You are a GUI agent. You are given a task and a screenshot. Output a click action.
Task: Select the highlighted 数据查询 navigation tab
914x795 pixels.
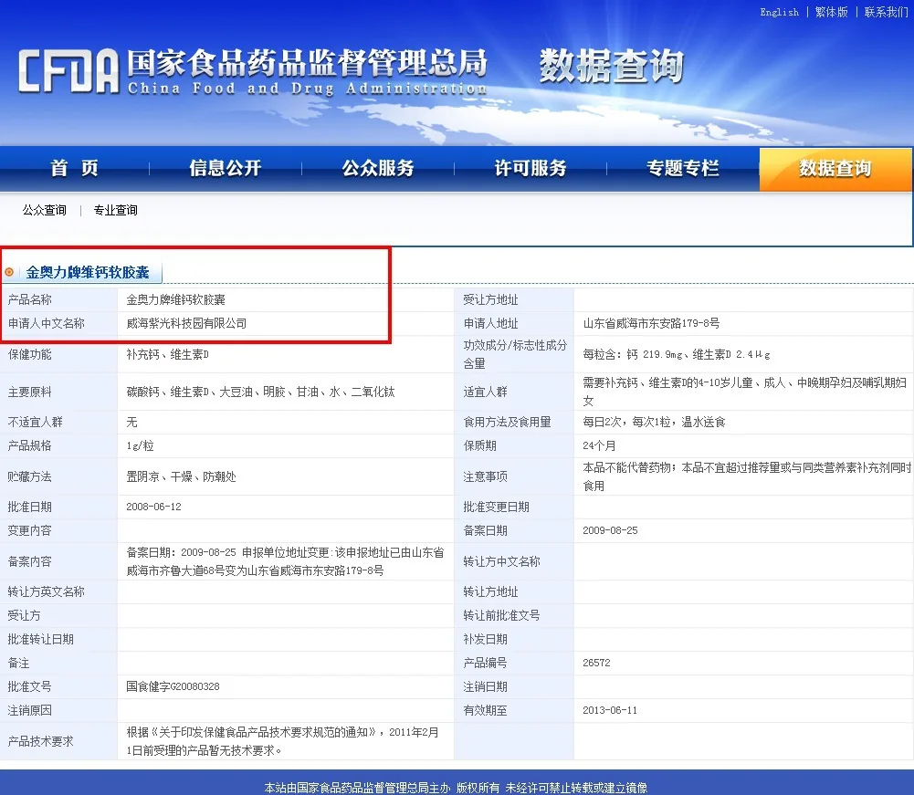[x=835, y=169]
